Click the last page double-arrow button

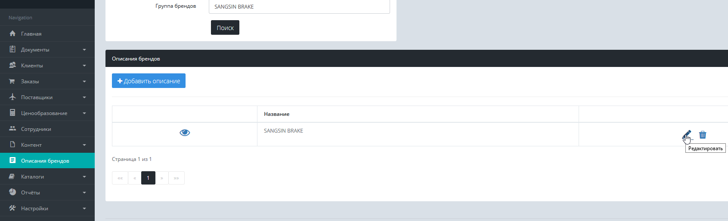[x=177, y=178]
